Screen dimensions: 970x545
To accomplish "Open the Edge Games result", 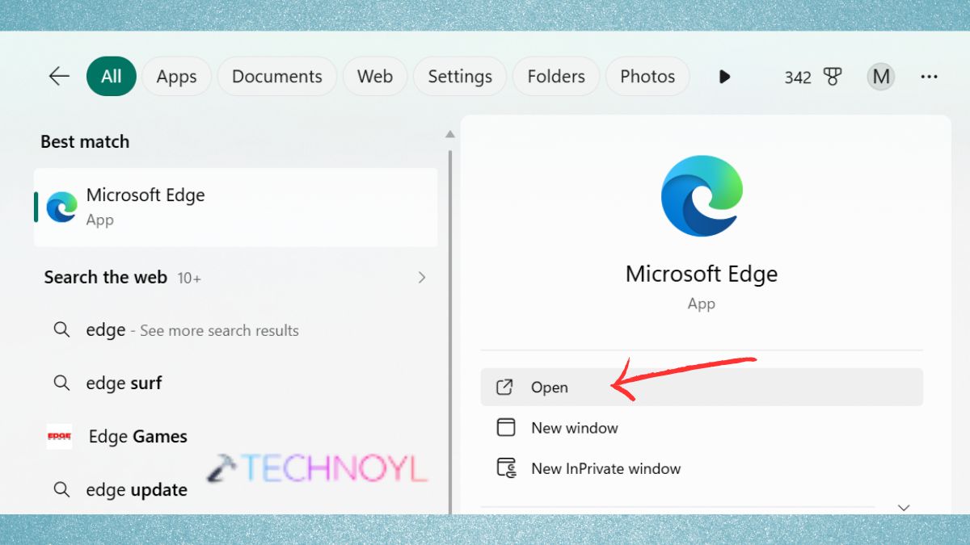I will (235, 437).
